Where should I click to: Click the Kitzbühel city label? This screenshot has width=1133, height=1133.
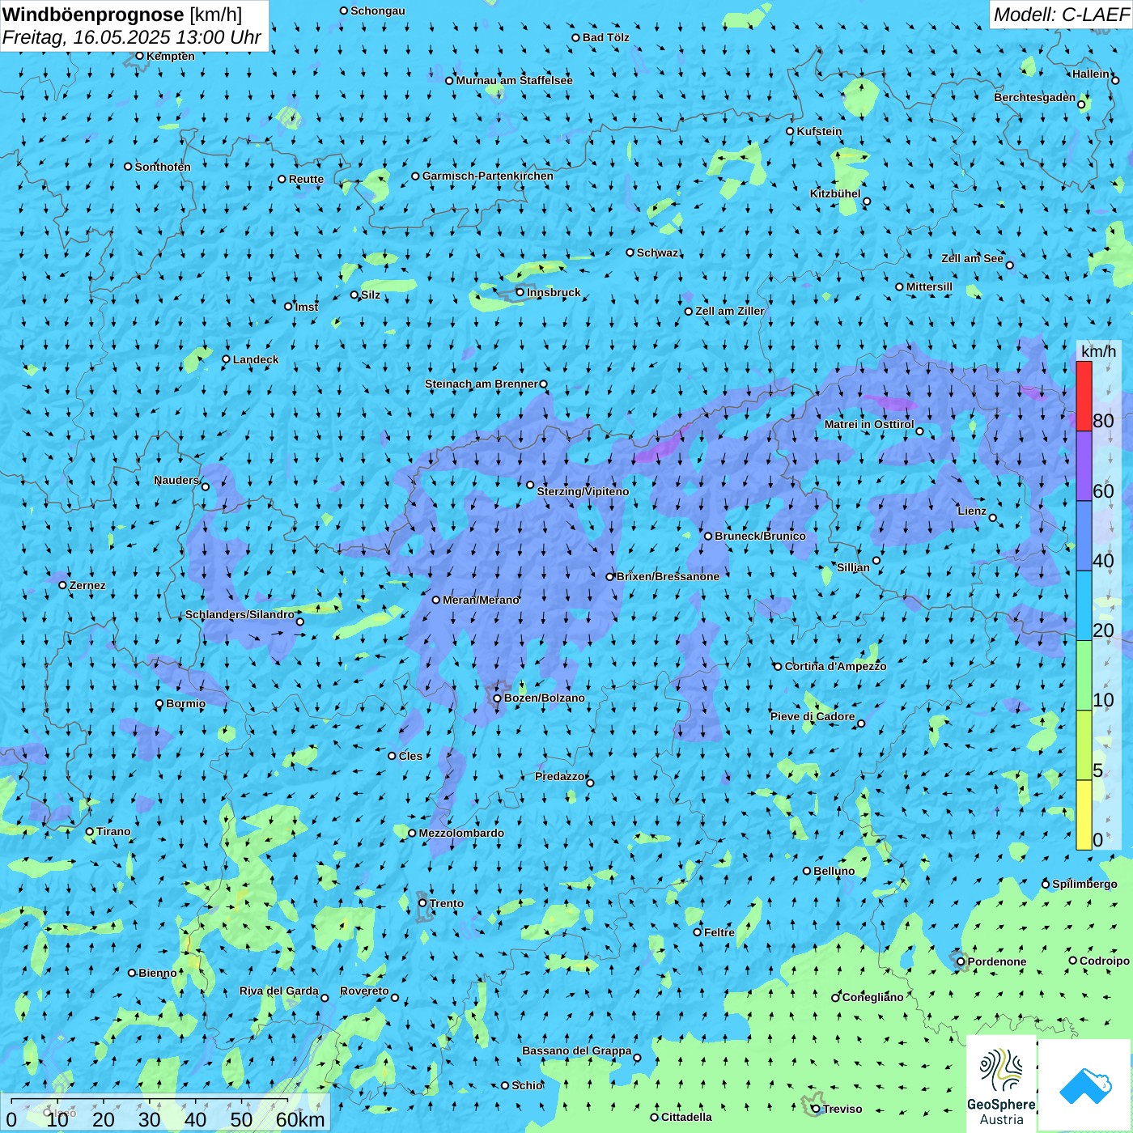pyautogui.click(x=835, y=193)
